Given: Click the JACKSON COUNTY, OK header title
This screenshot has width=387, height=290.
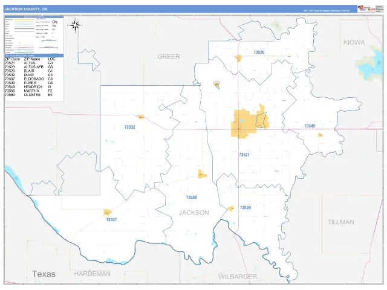Looking at the screenshot, I should pyautogui.click(x=26, y=9).
